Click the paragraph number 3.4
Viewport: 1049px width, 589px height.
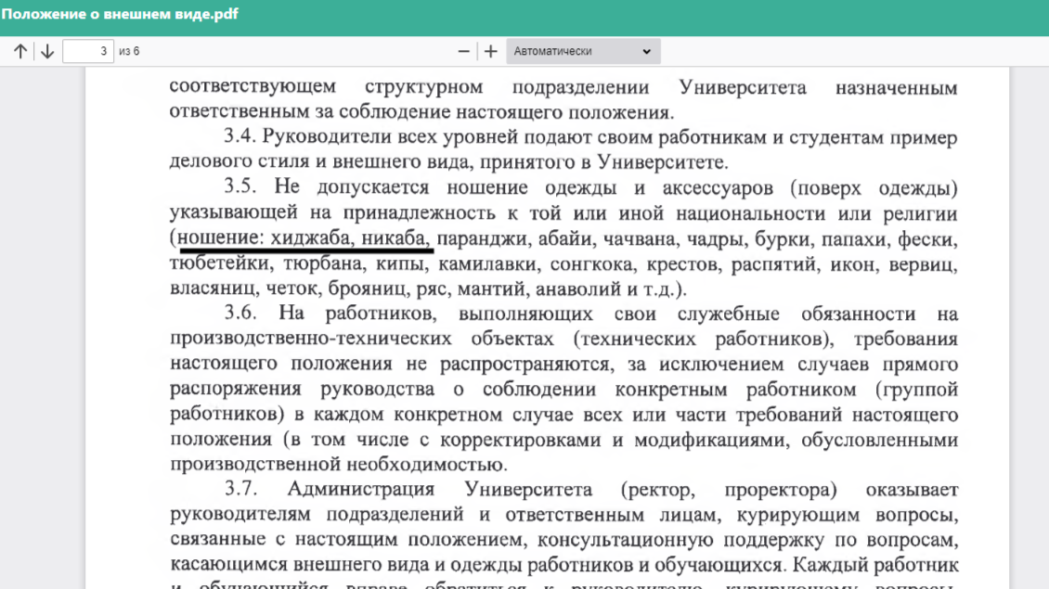240,137
